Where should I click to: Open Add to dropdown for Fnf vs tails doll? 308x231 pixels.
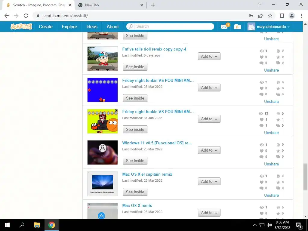(x=209, y=56)
